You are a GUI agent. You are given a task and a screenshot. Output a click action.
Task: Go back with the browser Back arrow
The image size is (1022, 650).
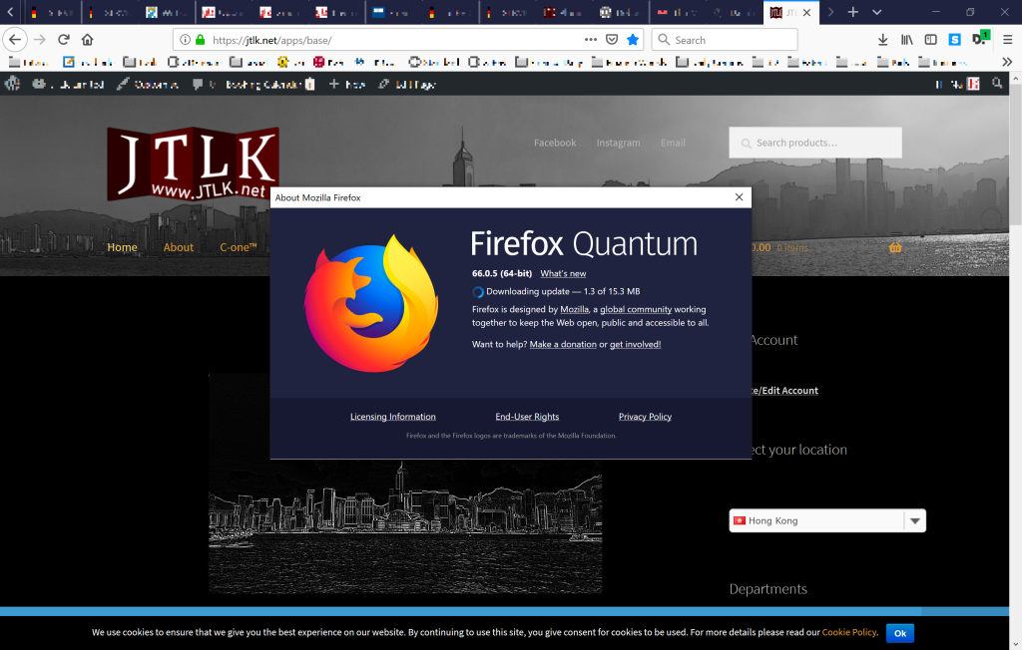14,40
